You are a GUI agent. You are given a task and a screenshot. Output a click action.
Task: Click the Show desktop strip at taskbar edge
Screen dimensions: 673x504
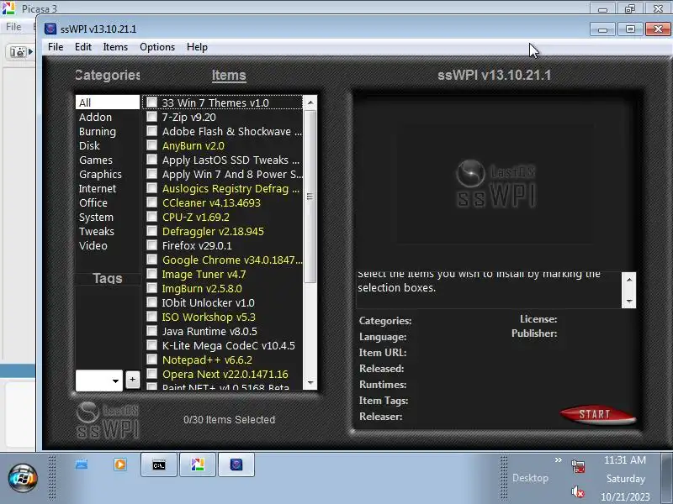[x=667, y=478]
